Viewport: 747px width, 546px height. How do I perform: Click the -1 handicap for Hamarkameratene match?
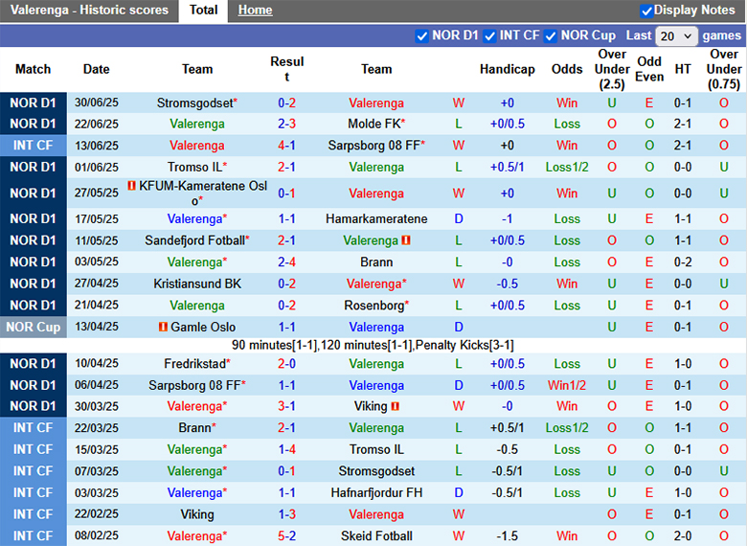click(x=507, y=219)
